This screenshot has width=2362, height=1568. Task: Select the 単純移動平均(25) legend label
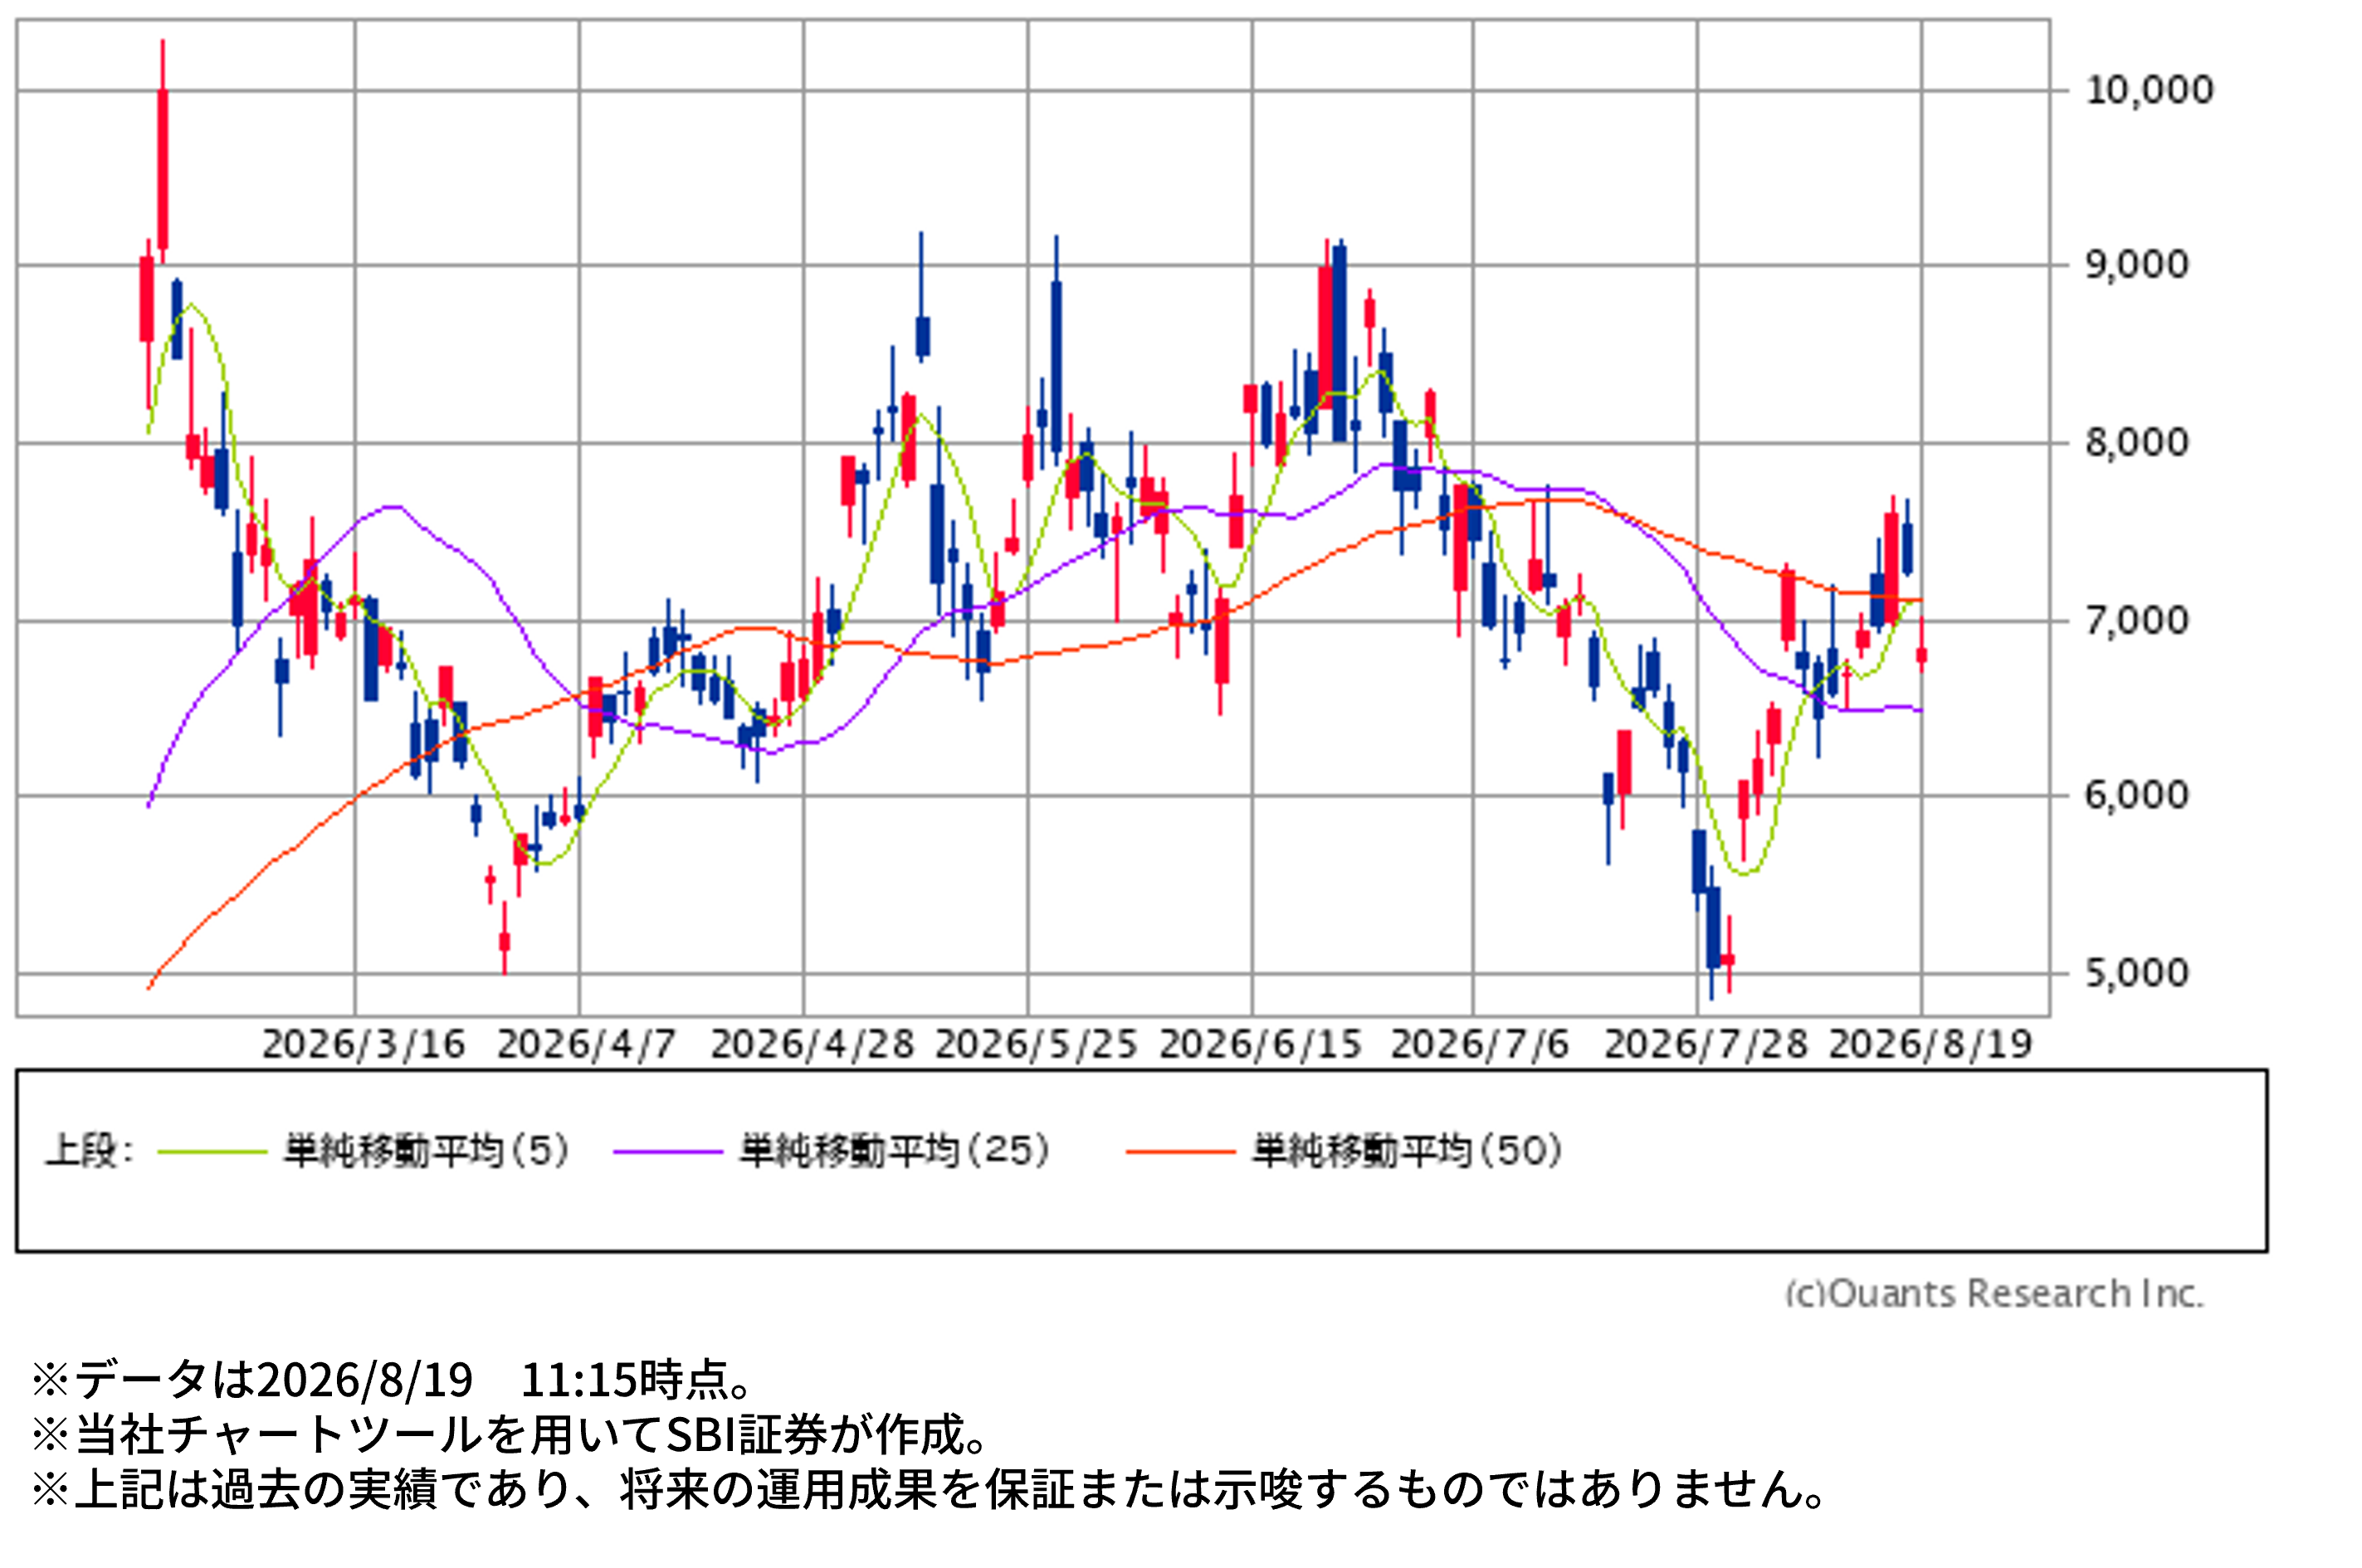click(895, 1151)
